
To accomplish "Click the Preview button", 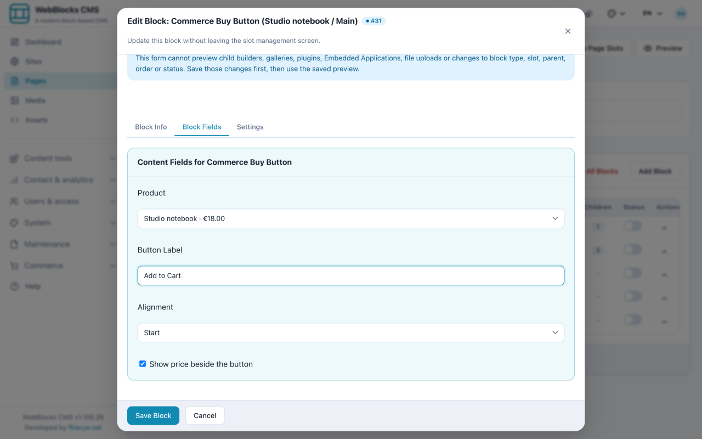I will tap(663, 48).
